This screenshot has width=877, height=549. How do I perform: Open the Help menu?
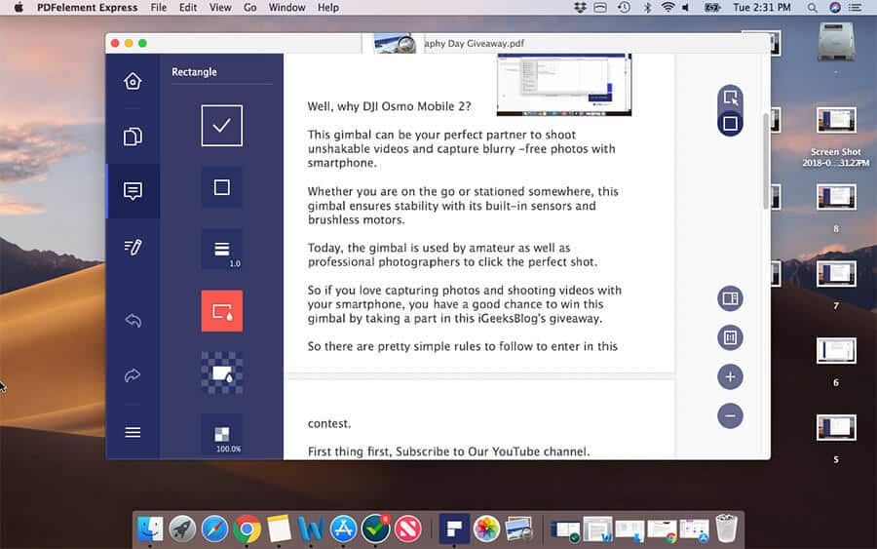[328, 7]
